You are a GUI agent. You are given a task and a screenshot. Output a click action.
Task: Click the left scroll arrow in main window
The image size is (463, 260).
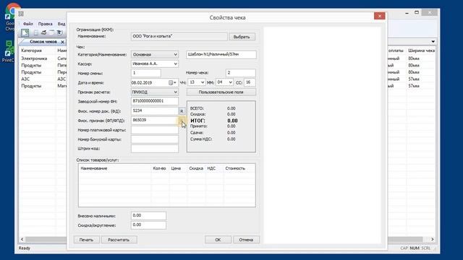click(x=22, y=239)
